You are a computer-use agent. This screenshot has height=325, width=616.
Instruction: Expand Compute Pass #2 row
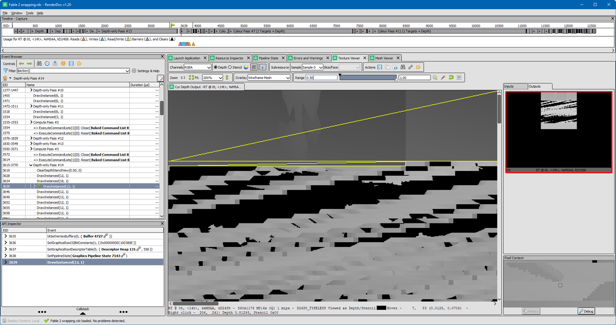(x=31, y=122)
